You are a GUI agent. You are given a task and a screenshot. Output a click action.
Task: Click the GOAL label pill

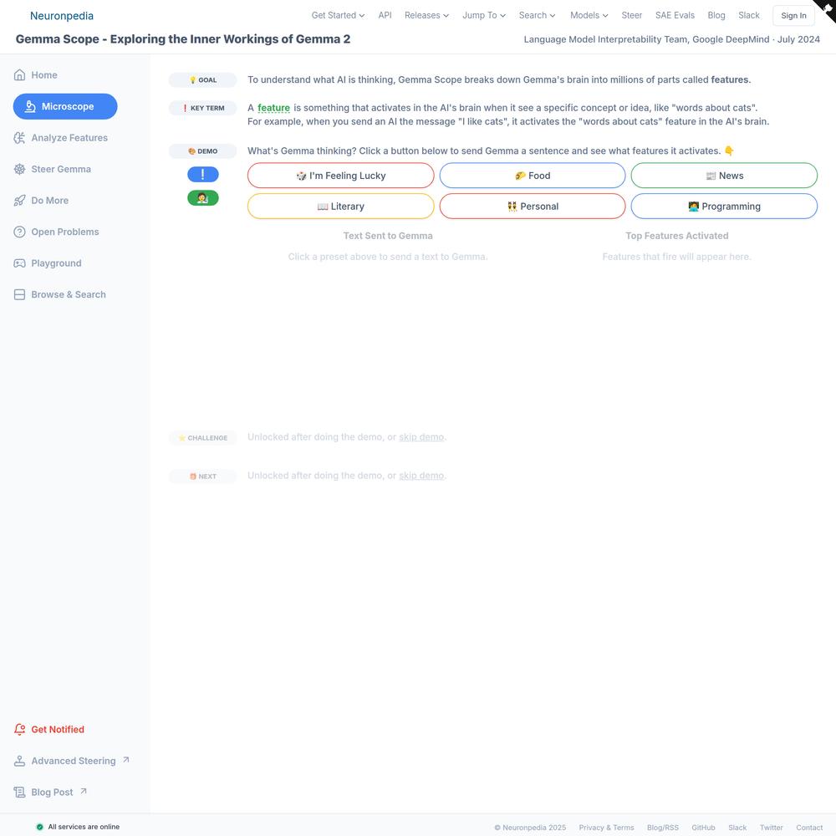point(202,80)
